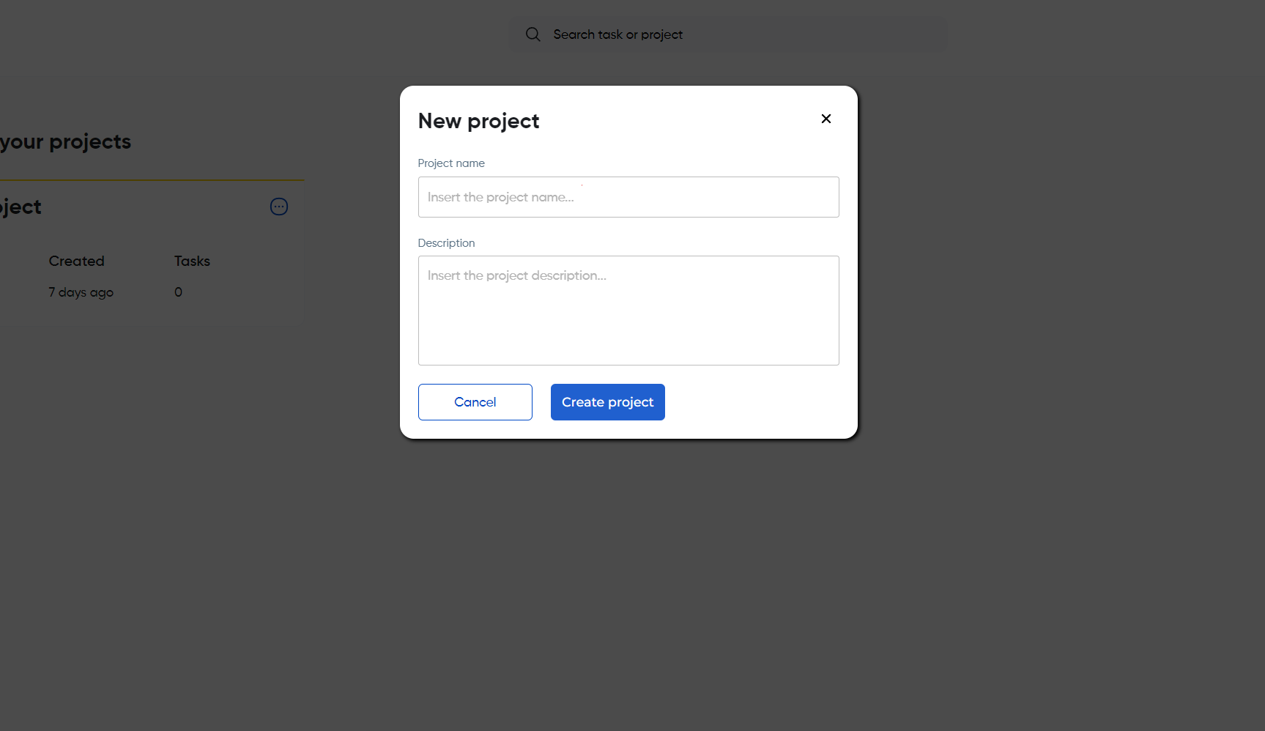
Task: Click the Project name field label
Action: (451, 163)
